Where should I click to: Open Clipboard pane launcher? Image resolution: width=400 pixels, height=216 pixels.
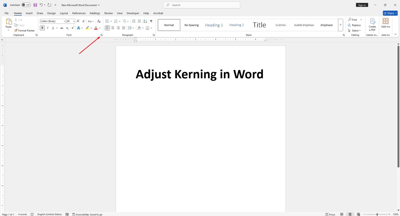click(36, 35)
